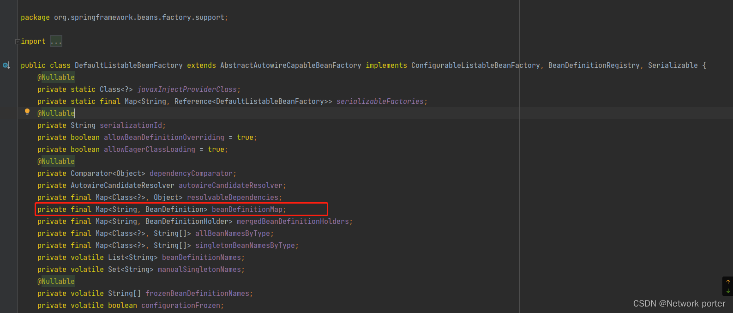
Task: Click the serializableFactories field name
Action: tap(380, 102)
